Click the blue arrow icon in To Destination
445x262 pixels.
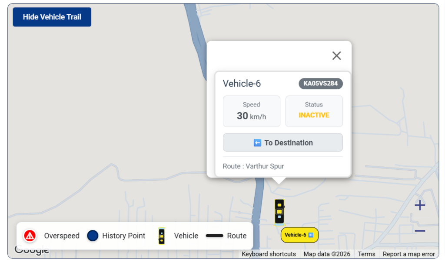(257, 143)
